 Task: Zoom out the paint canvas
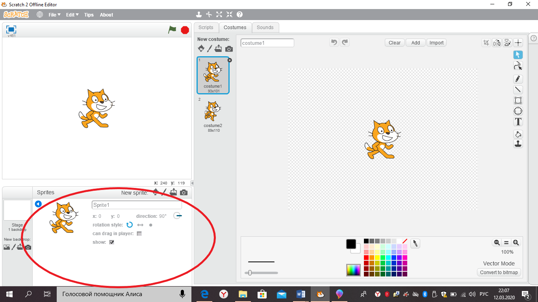pos(497,243)
